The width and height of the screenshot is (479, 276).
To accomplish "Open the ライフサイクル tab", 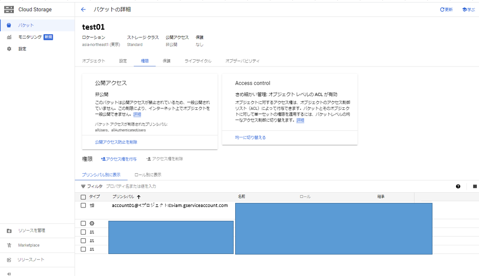I will coord(198,61).
